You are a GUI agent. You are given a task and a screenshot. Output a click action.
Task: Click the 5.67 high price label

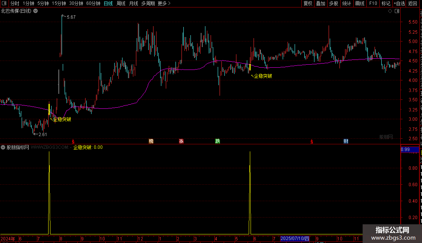click(71, 17)
